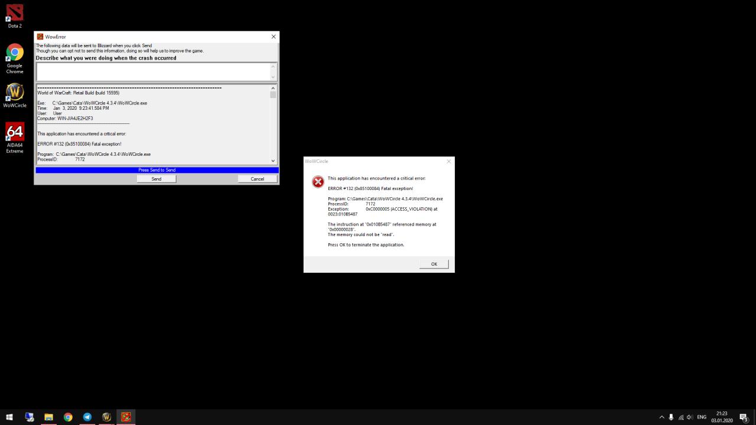Open Telegram from the taskbar
Viewport: 756px width, 425px height.
pyautogui.click(x=87, y=417)
